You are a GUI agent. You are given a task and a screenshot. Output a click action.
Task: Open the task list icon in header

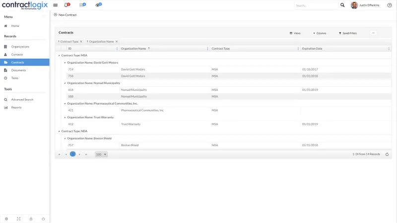coord(82,5)
